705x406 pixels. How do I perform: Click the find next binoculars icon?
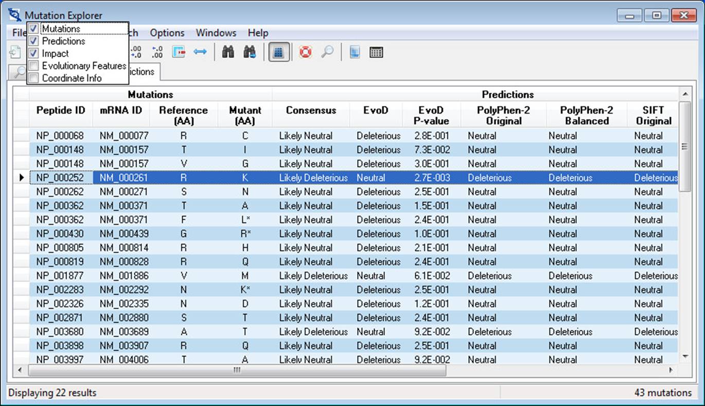[250, 52]
